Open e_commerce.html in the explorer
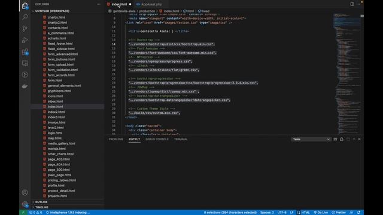Viewport: 383px width, 215px height. coord(60,33)
